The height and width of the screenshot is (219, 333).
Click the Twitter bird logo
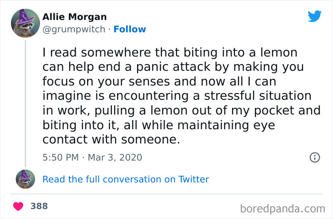(314, 16)
